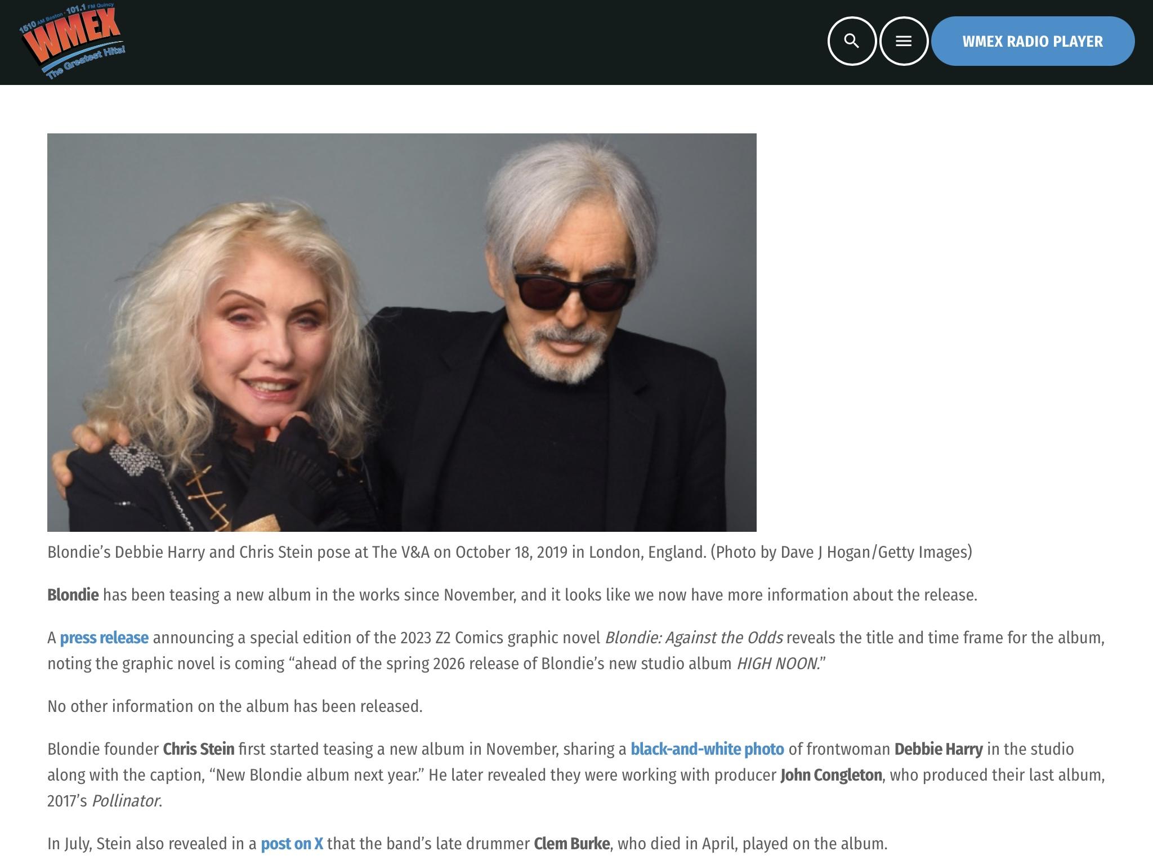Click the italic HIGH NOON album title
Viewport: 1153px width, 865px height.
click(777, 664)
